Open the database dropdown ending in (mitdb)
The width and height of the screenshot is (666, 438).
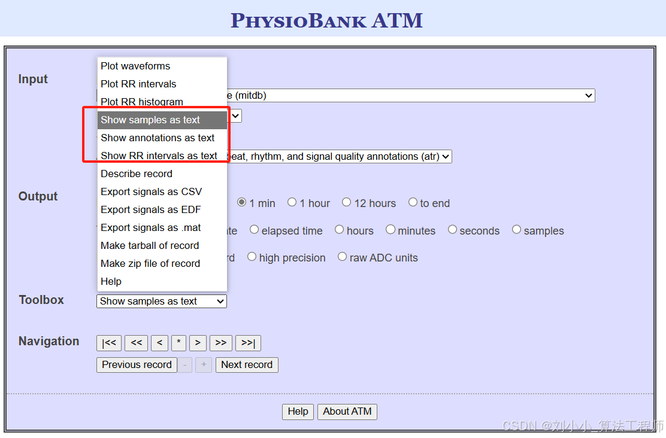410,96
